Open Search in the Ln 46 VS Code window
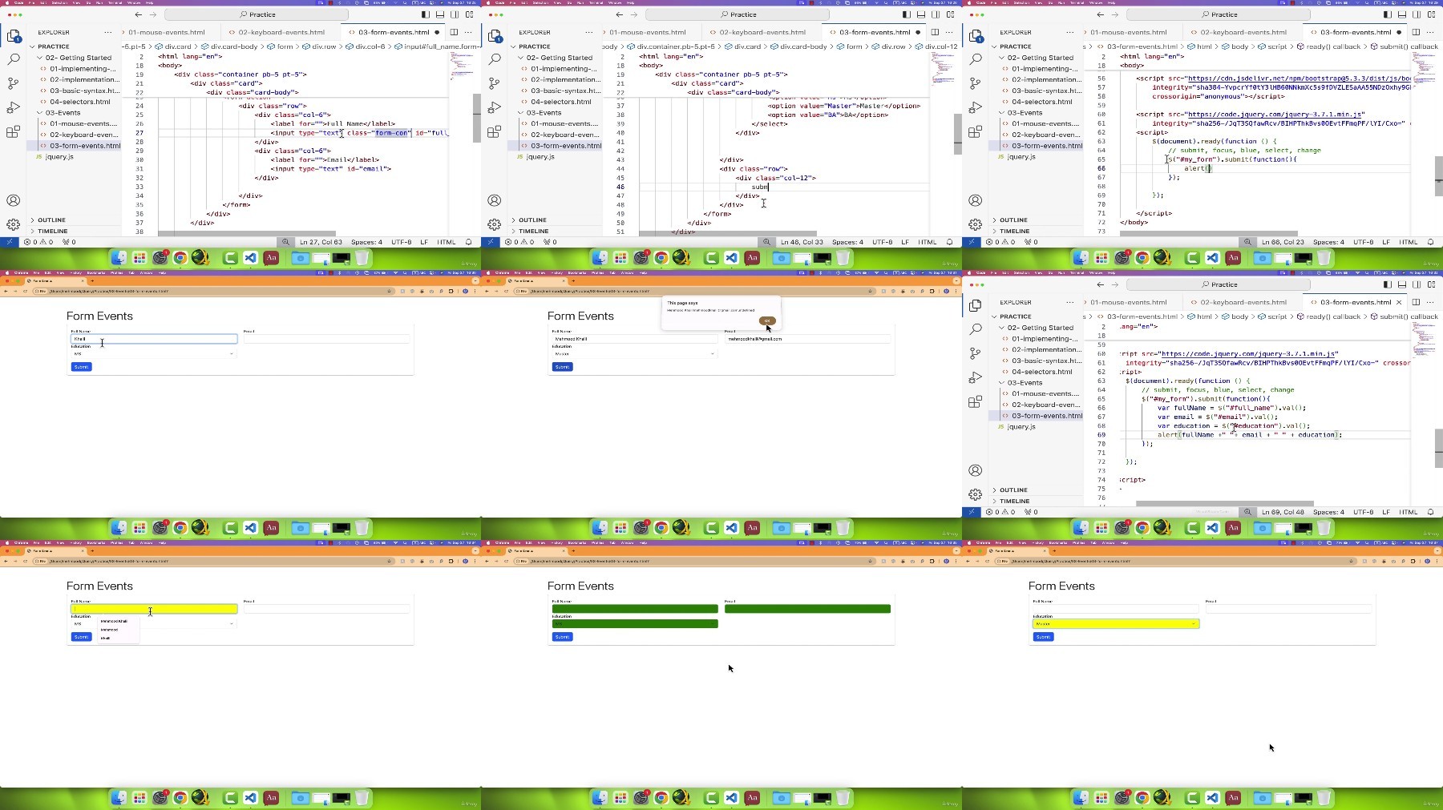Viewport: 1443px width, 810px height. pos(495,59)
